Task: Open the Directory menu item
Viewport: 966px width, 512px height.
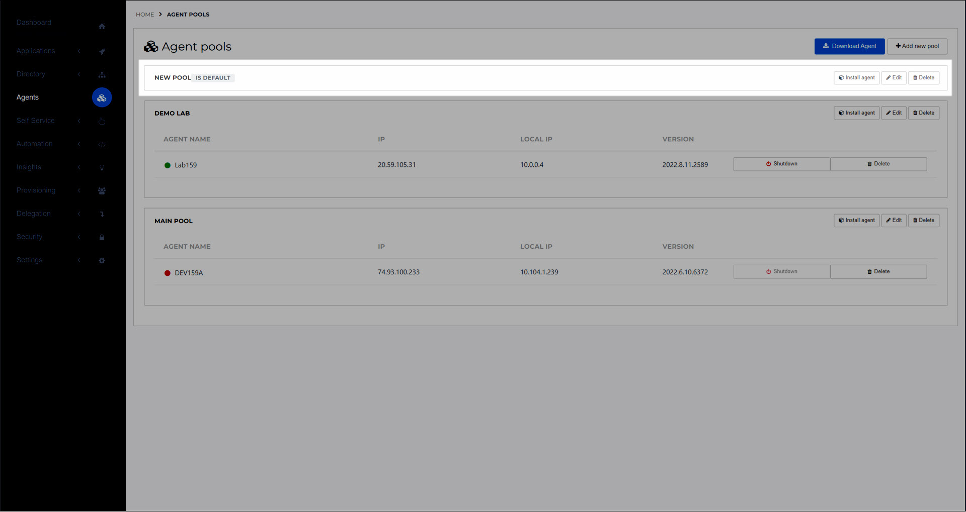Action: (x=31, y=74)
